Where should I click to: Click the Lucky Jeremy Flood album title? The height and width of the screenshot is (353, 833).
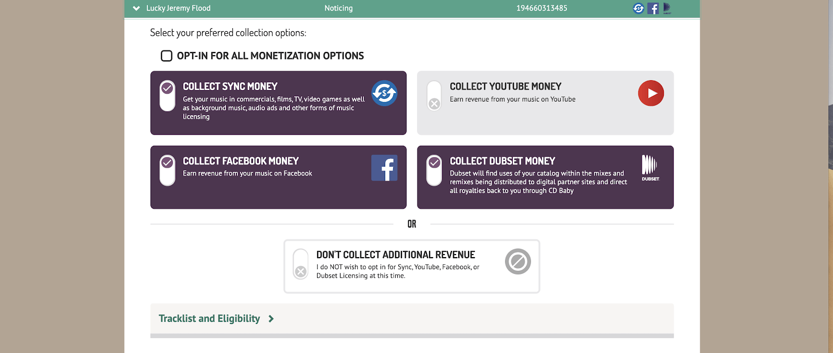pyautogui.click(x=178, y=8)
